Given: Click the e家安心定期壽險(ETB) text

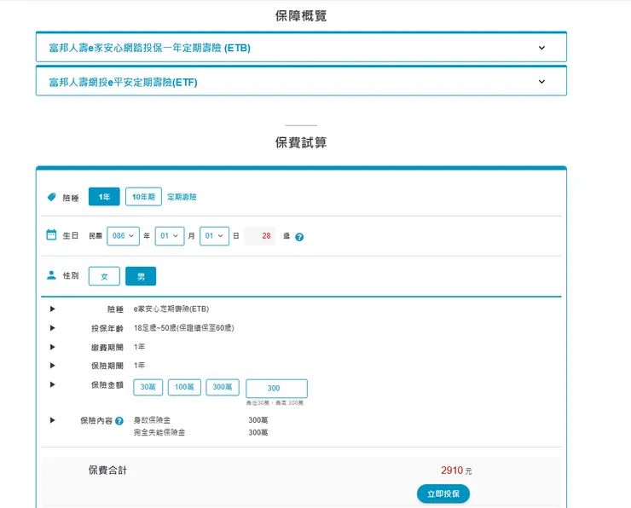Looking at the screenshot, I should (171, 309).
